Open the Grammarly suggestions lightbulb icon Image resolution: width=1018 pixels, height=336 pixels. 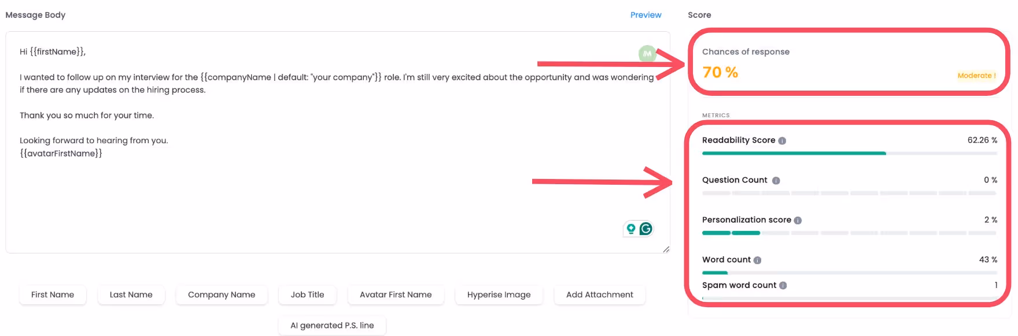(630, 229)
